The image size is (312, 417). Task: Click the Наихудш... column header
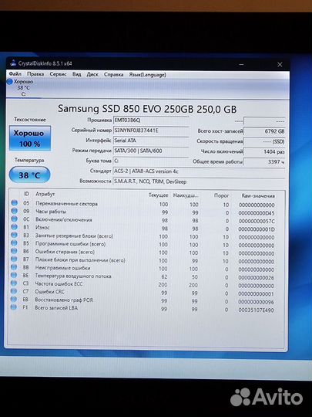(x=186, y=195)
